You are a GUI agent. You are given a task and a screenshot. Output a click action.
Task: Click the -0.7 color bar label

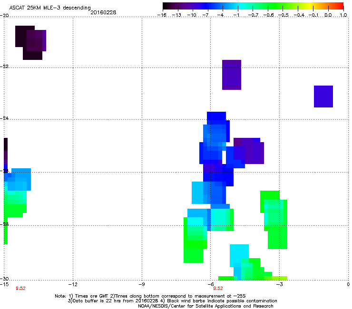(253, 15)
